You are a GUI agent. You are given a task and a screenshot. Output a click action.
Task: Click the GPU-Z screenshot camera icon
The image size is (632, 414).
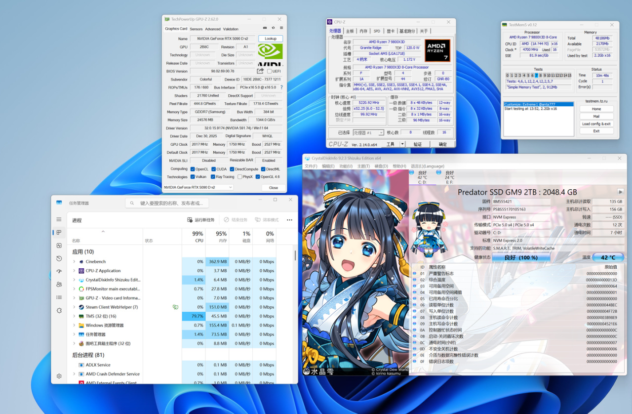pyautogui.click(x=265, y=29)
